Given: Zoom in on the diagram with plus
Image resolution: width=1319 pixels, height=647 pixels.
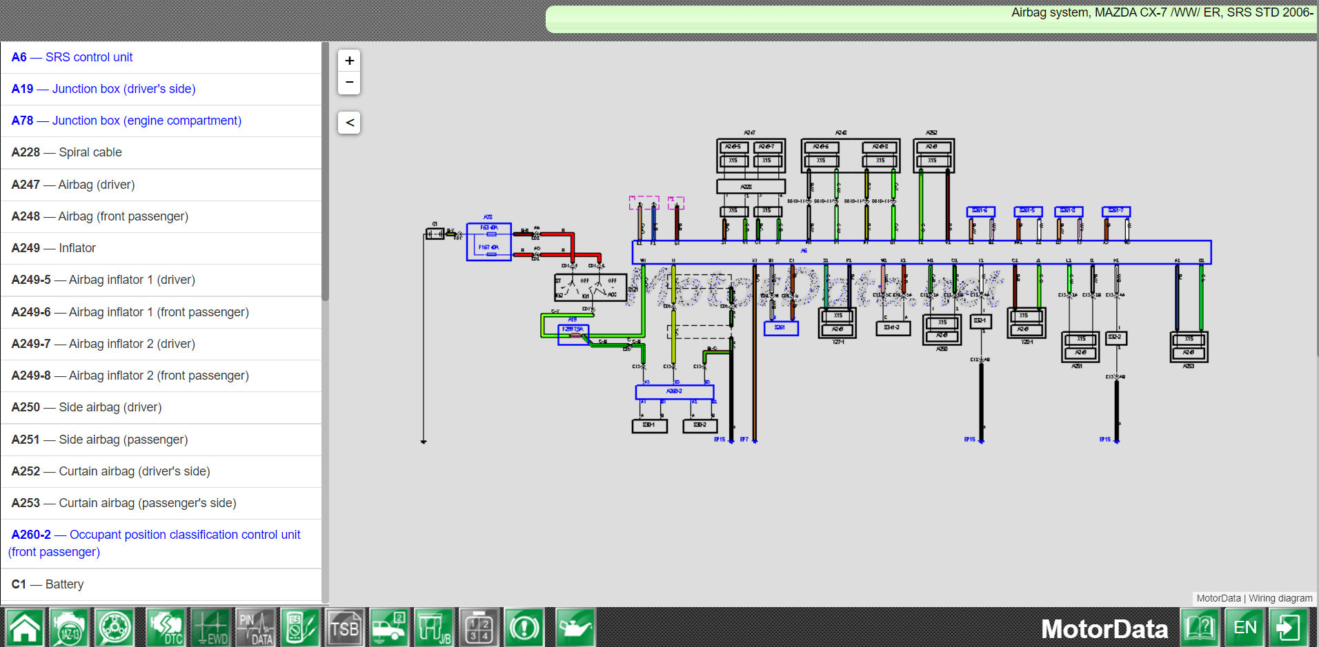Looking at the screenshot, I should [350, 61].
